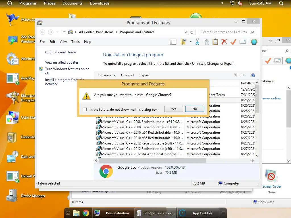Click the Repair command

click(x=144, y=75)
